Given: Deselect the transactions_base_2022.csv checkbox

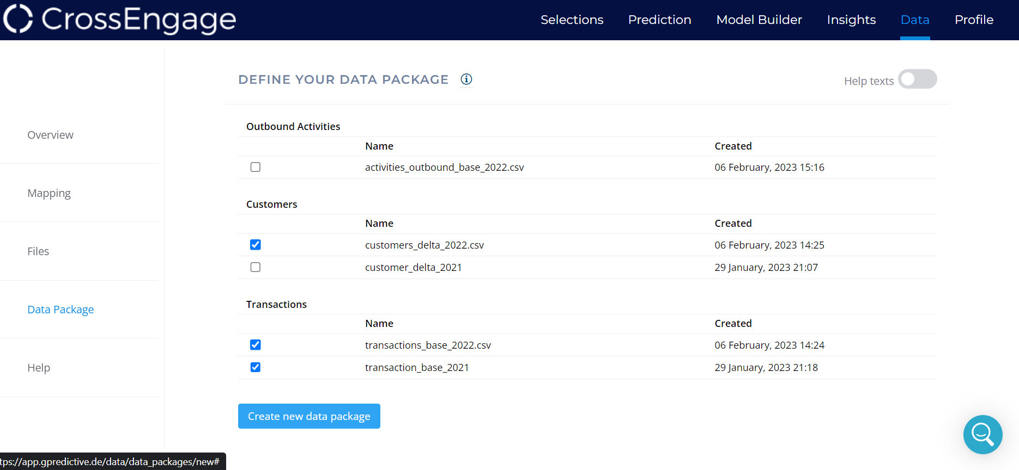Looking at the screenshot, I should [256, 345].
